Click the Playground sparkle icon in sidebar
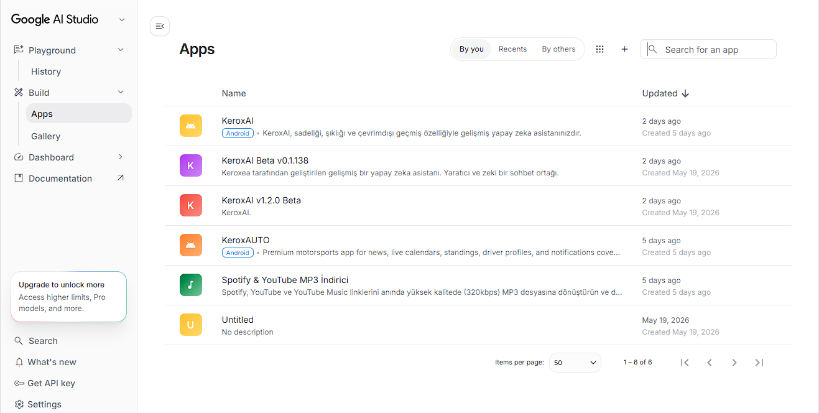The width and height of the screenshot is (819, 413). pos(19,50)
